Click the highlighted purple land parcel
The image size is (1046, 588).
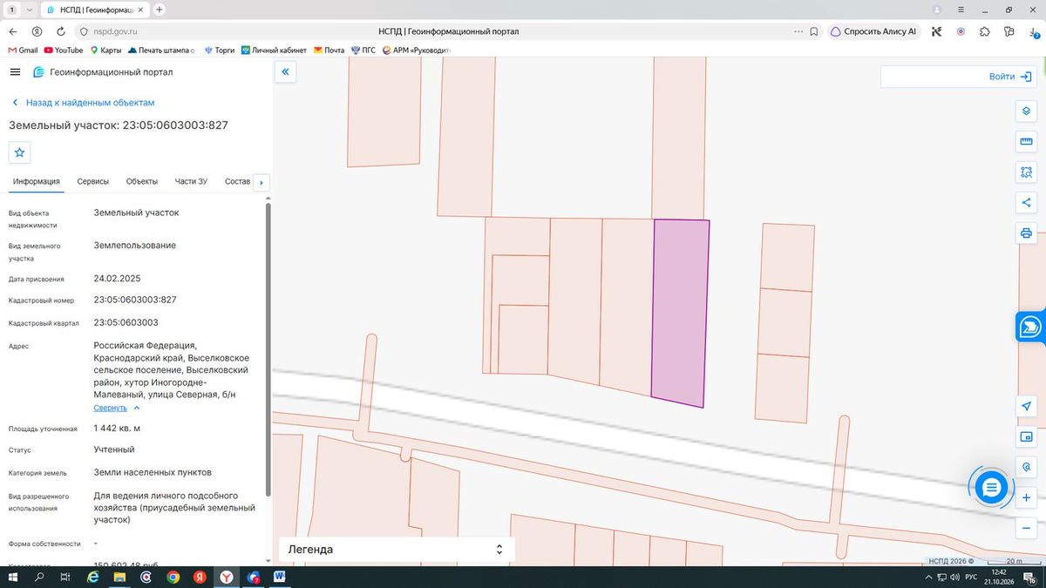680,312
